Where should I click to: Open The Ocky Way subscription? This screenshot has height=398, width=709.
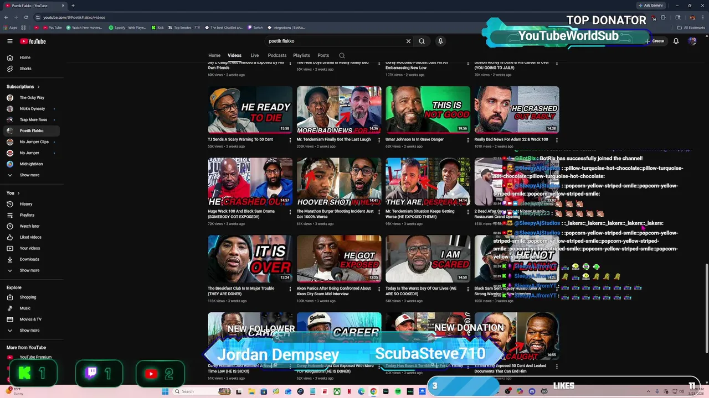tap(31, 98)
